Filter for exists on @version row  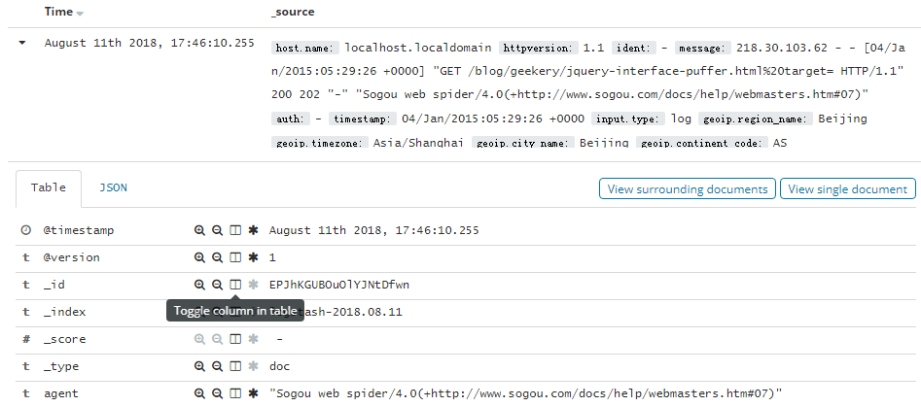[253, 257]
